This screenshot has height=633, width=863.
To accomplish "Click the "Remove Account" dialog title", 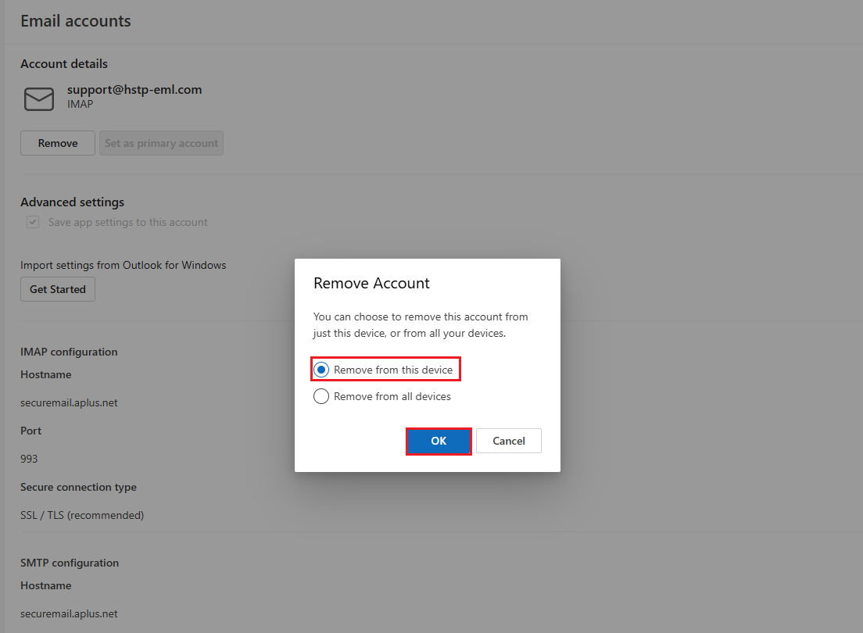I will coord(371,283).
